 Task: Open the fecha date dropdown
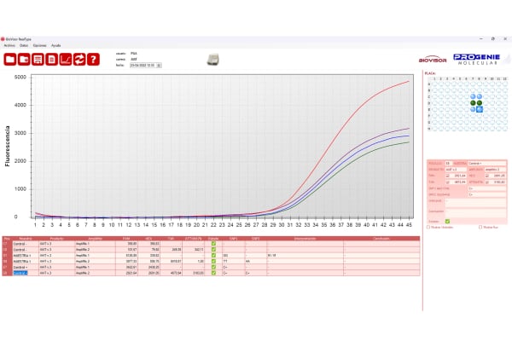pyautogui.click(x=160, y=64)
